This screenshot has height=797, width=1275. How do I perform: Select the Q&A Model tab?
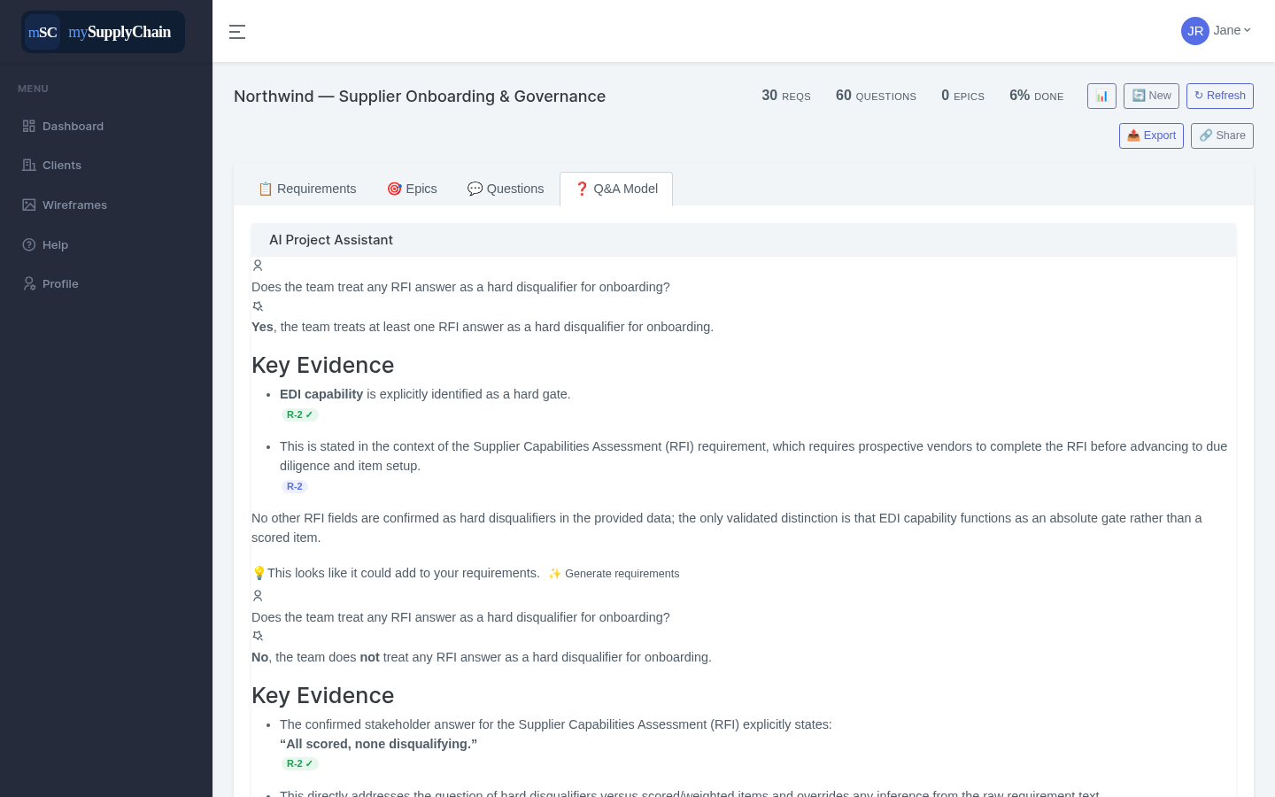pos(616,189)
